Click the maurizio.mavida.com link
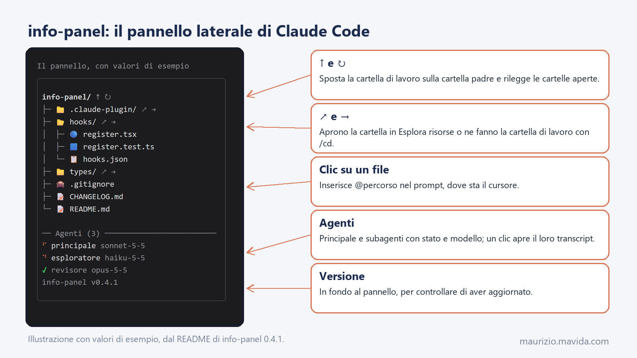The image size is (637, 358). (564, 341)
